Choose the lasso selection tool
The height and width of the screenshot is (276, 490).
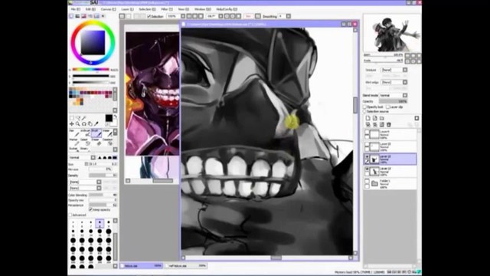coord(78,118)
